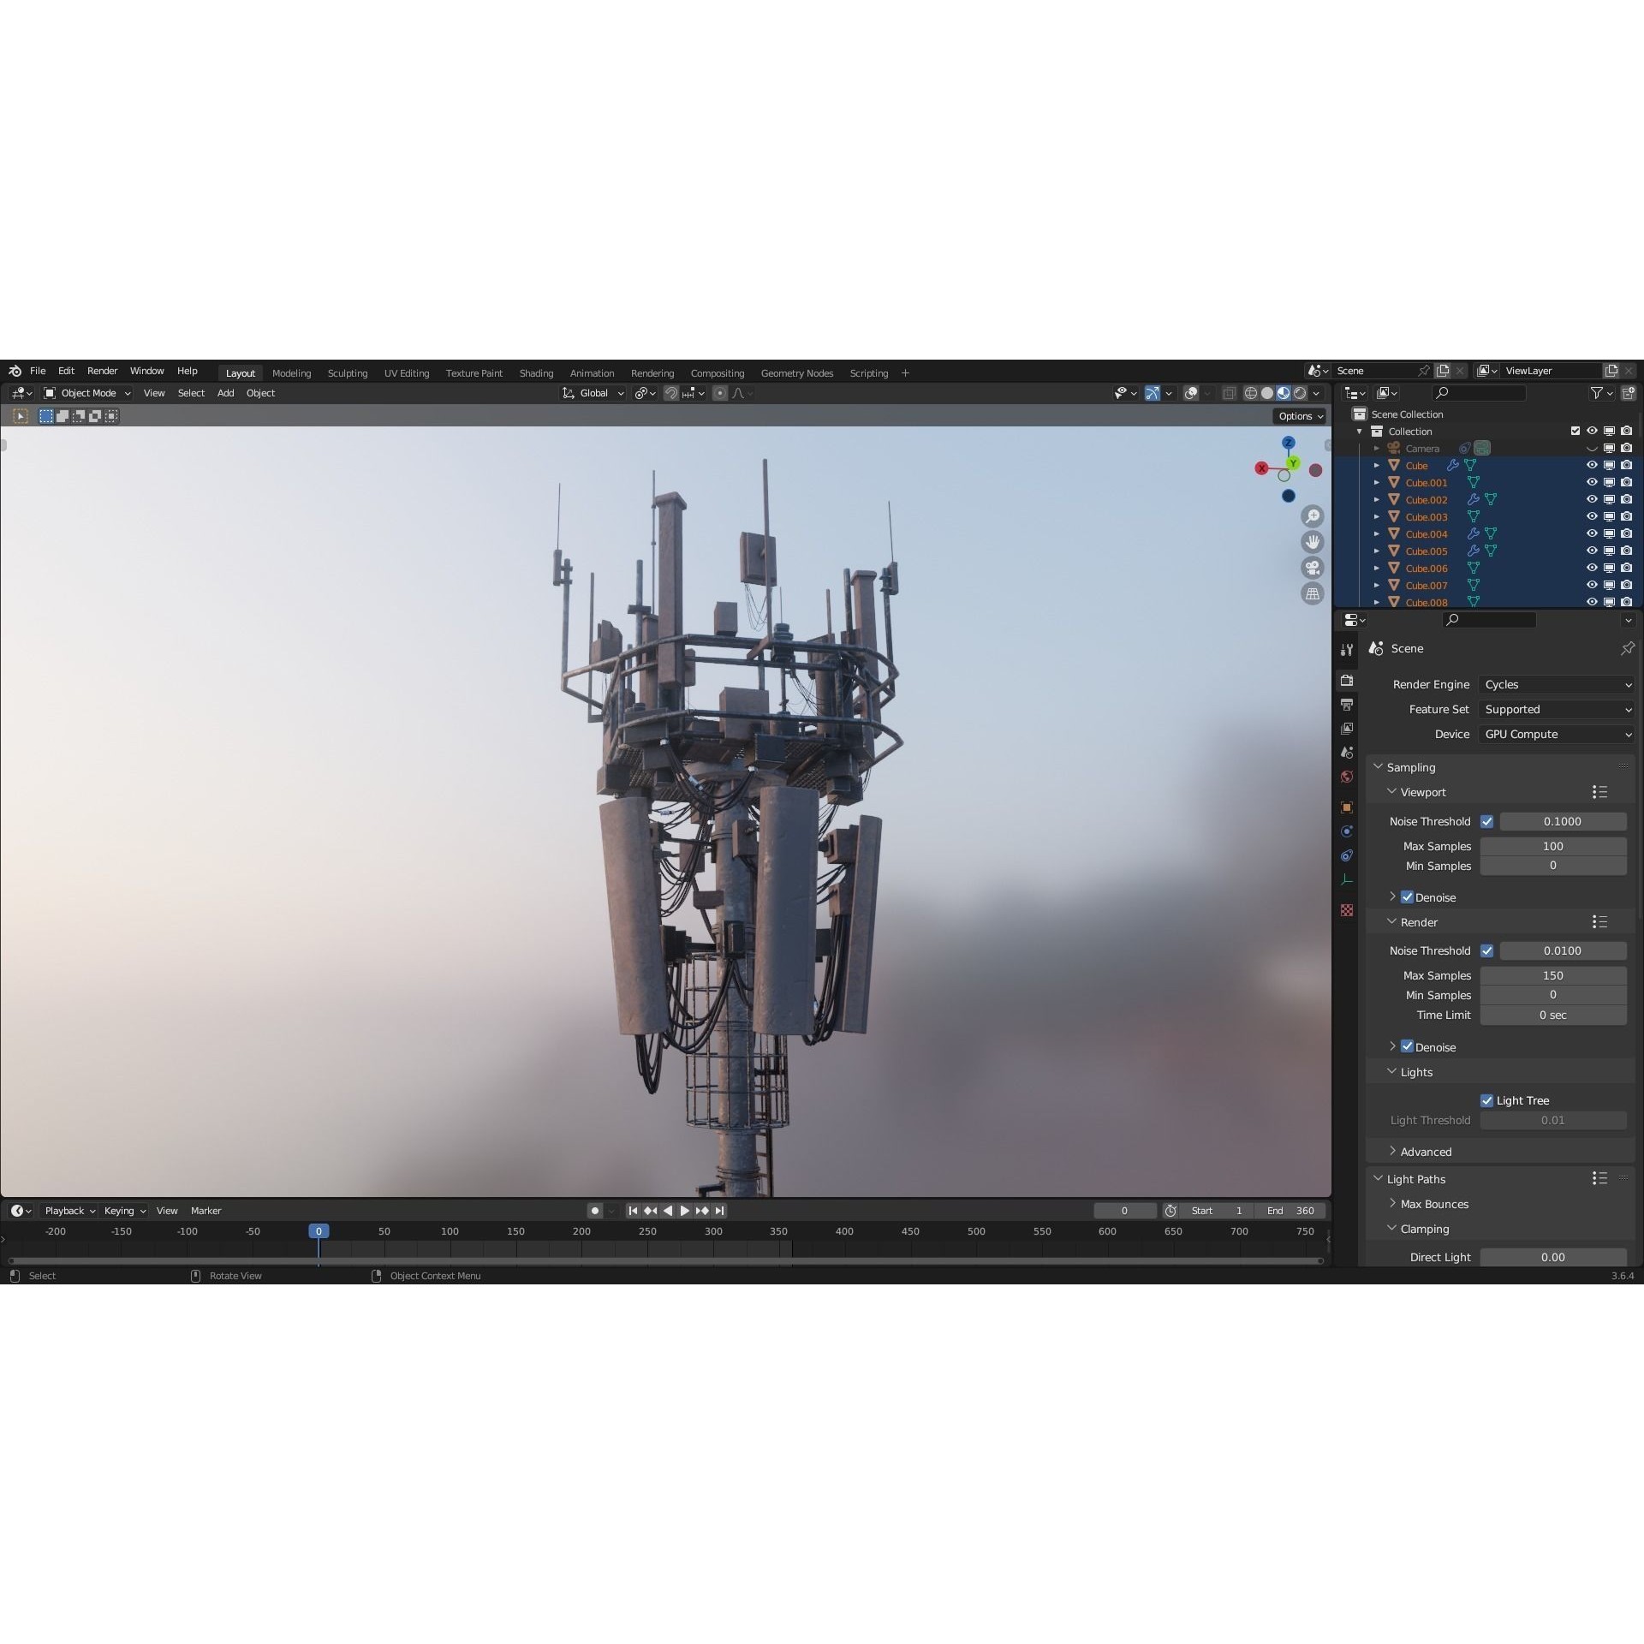Toggle camera view using the camera icon
The width and height of the screenshot is (1644, 1644).
click(x=1313, y=569)
